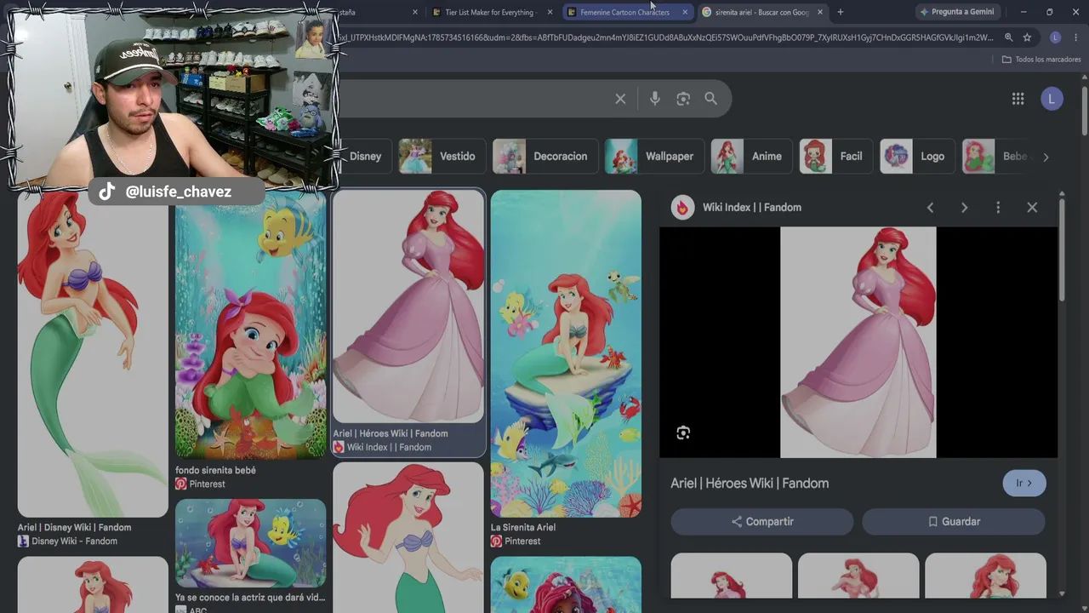Select the sirenita ariel Google search tab

click(x=761, y=12)
